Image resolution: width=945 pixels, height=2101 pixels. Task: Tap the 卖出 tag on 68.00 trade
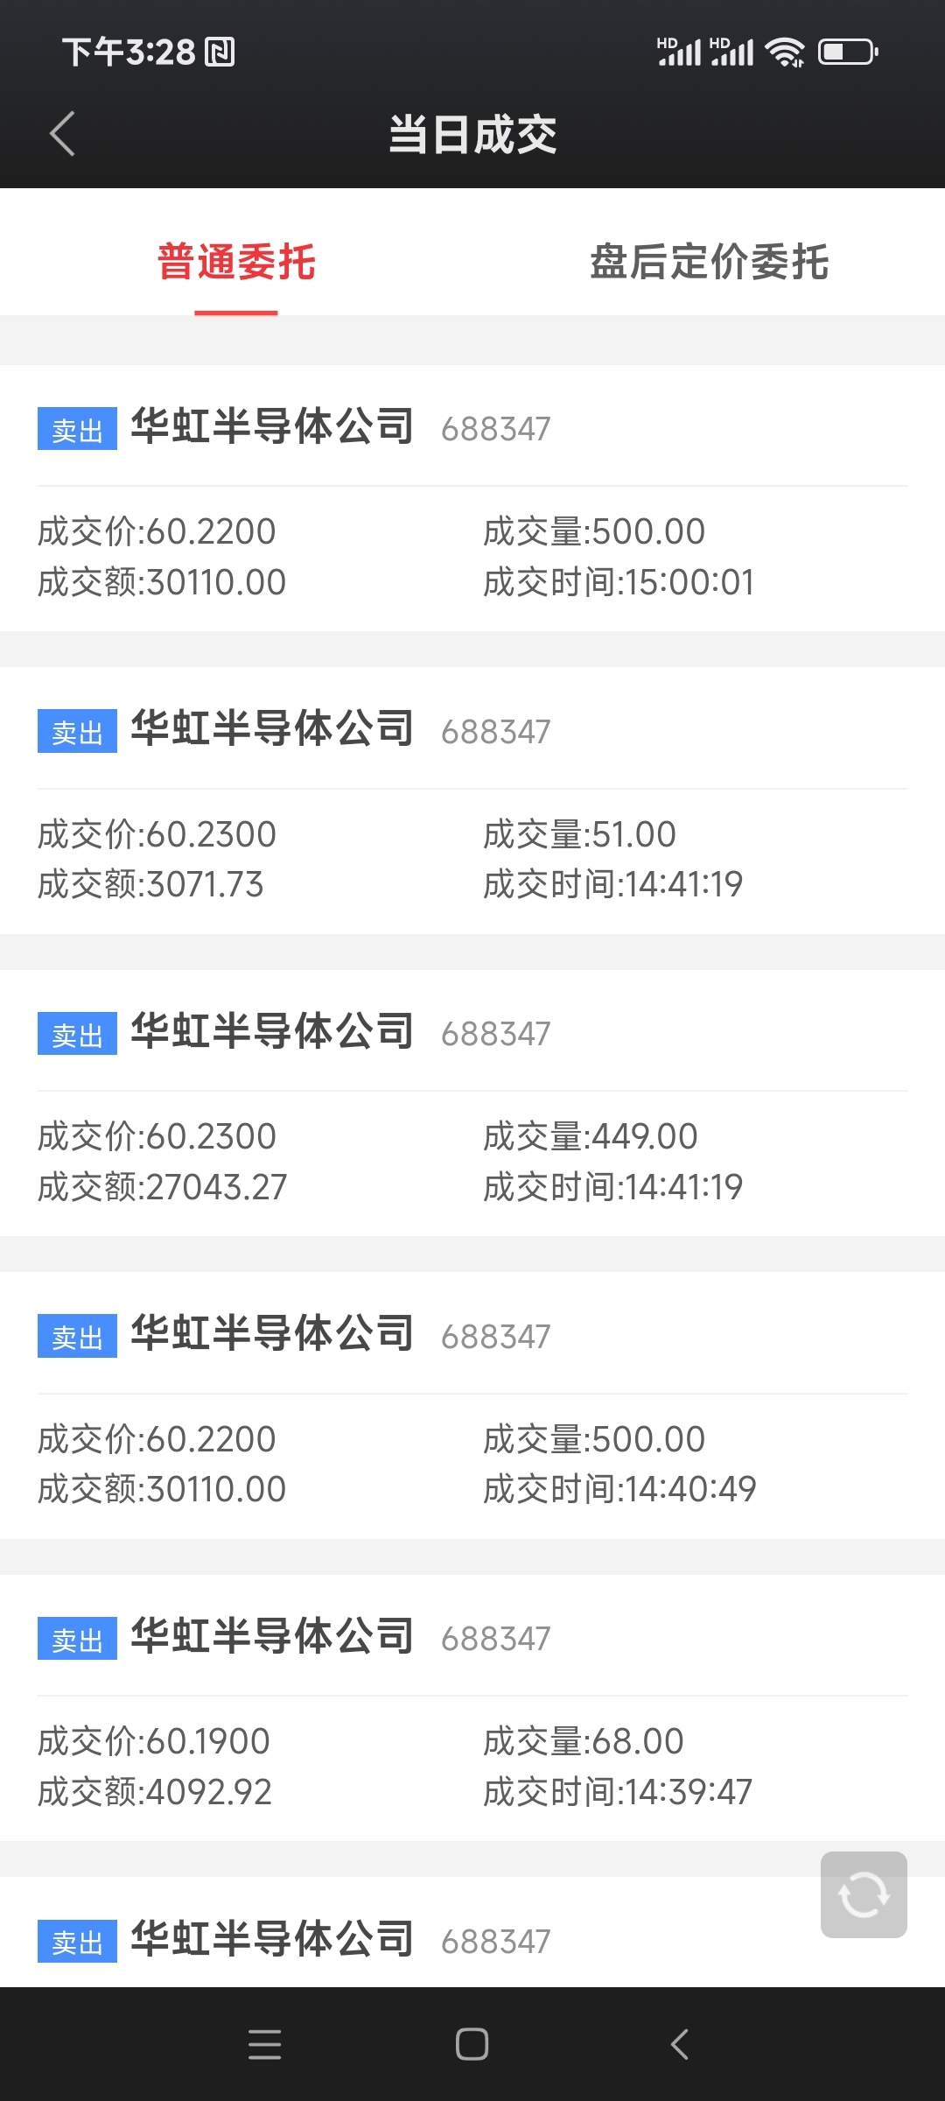pyautogui.click(x=77, y=1639)
